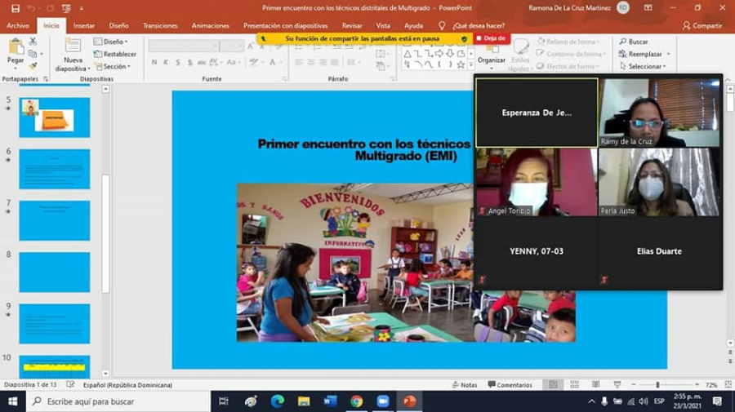
Task: Click the Word icon in the taskbar
Action: coord(330,401)
